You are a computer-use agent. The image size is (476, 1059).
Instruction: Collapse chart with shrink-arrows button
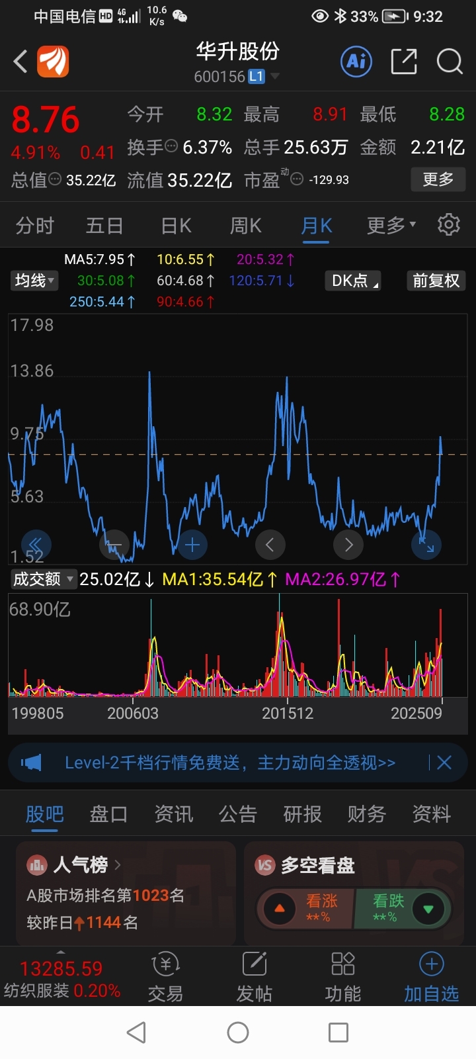coord(426,545)
